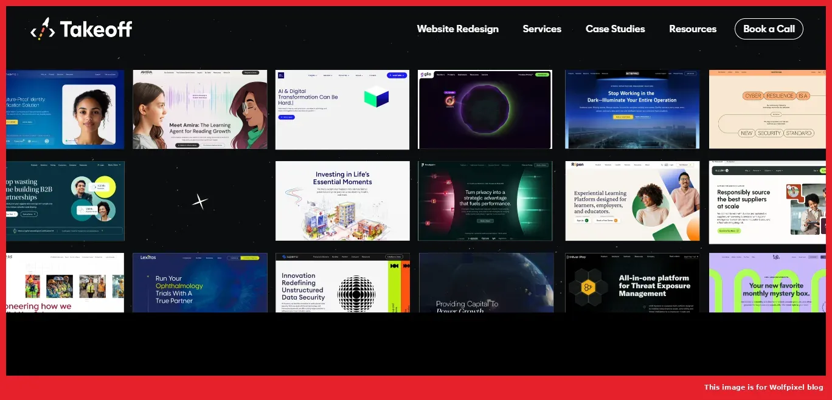This screenshot has width=832, height=400.
Task: Open the identity verification solution thumbnail
Action: [x=65, y=109]
